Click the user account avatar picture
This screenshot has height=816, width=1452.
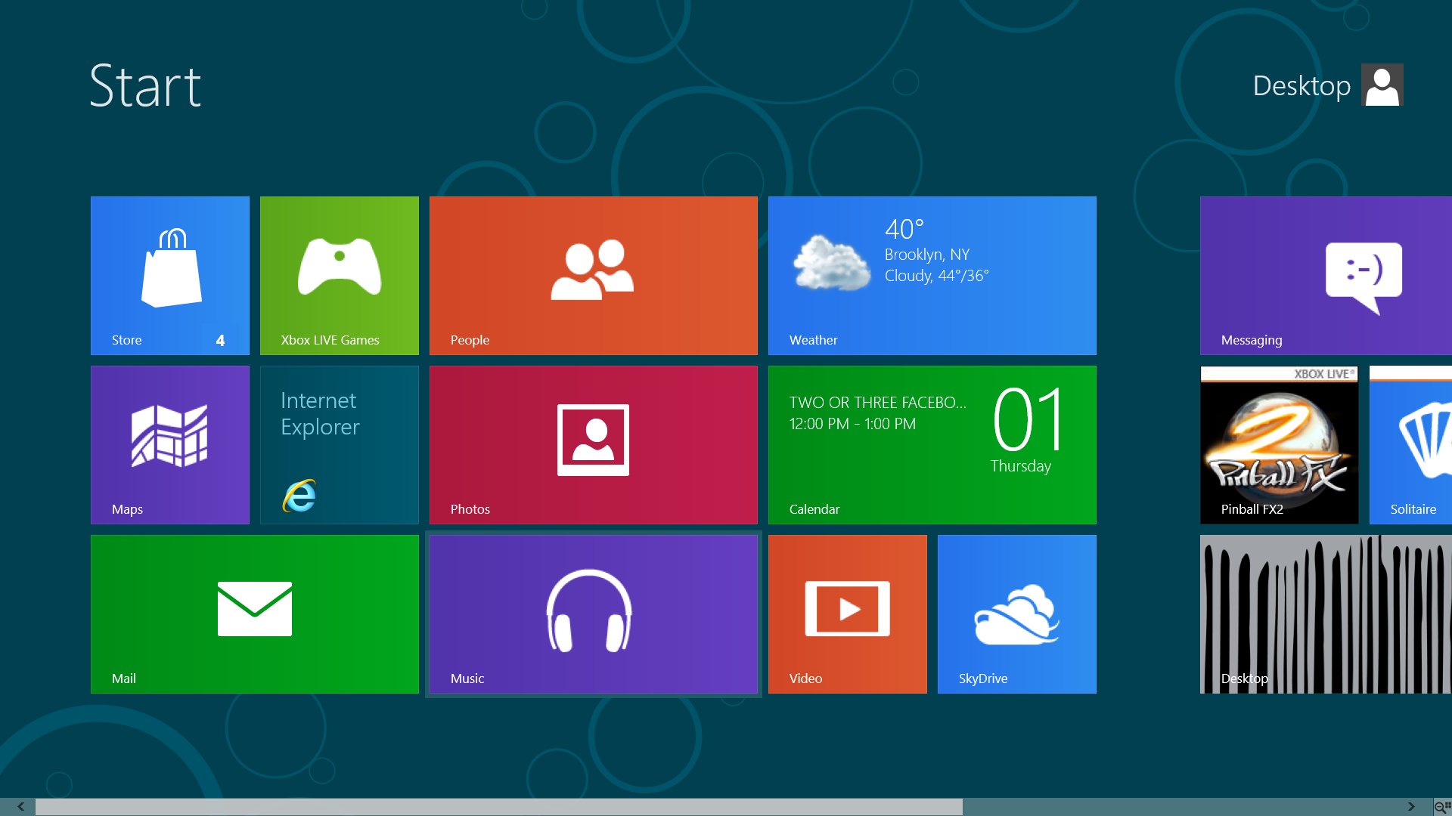[x=1382, y=85]
